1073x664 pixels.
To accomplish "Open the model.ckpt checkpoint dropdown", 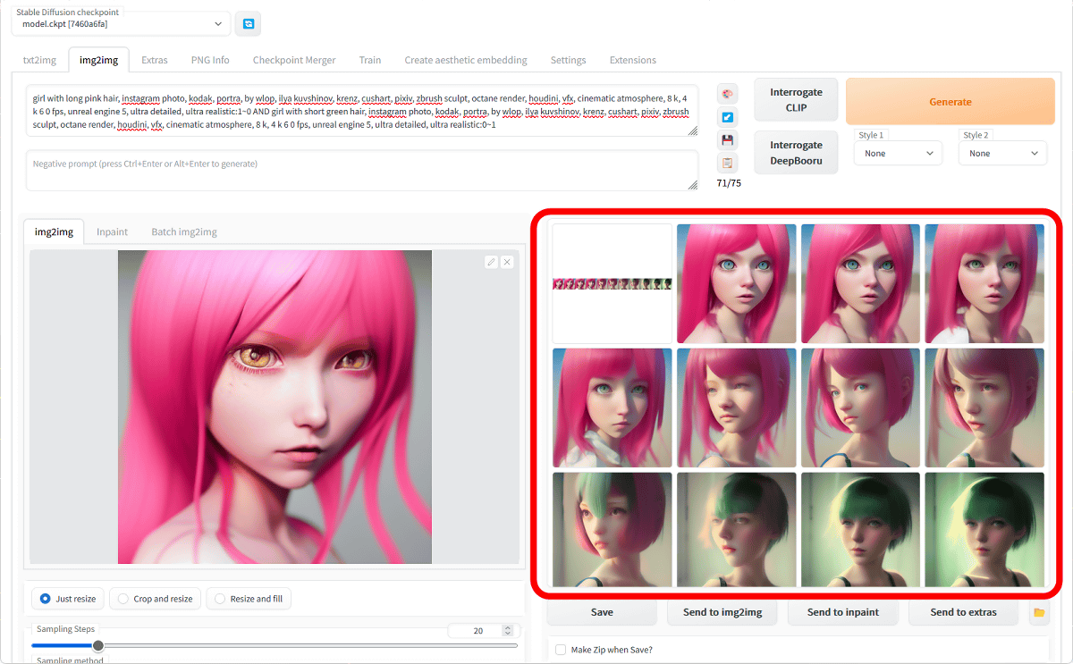I will click(121, 24).
